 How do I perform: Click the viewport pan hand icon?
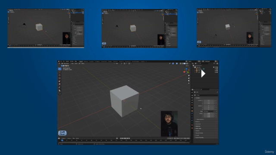[x=189, y=78]
